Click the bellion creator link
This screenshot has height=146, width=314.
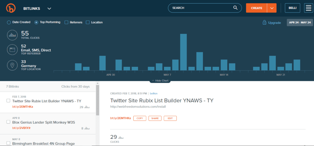154,93
